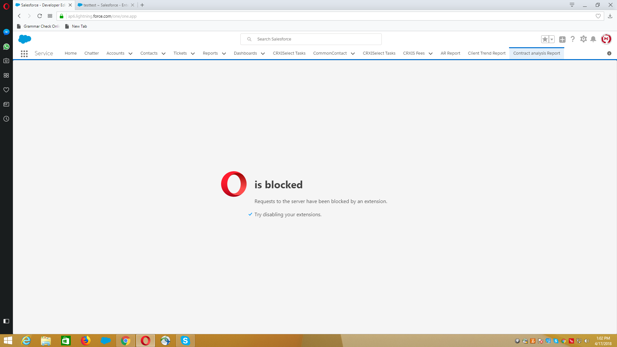
Task: Open WhatsApp in the Opera sidebar
Action: [x=6, y=47]
